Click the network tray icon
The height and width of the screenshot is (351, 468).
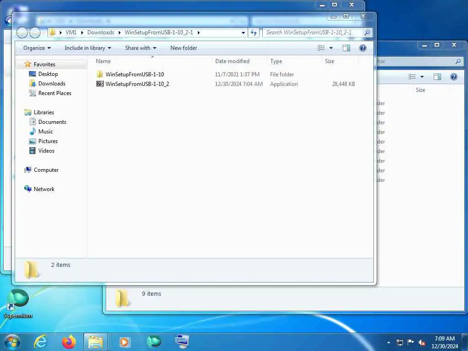(x=399, y=342)
